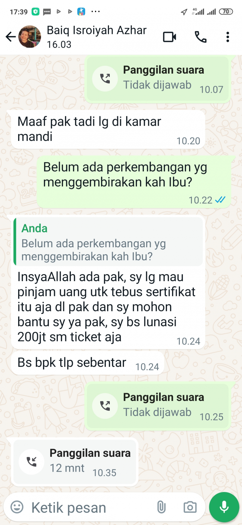The height and width of the screenshot is (525, 242).
Task: Tap the unanswered voice call at 10.07
Action: [x=158, y=79]
